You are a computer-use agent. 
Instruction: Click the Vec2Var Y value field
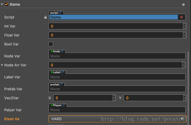pyautogui.click(x=153, y=98)
